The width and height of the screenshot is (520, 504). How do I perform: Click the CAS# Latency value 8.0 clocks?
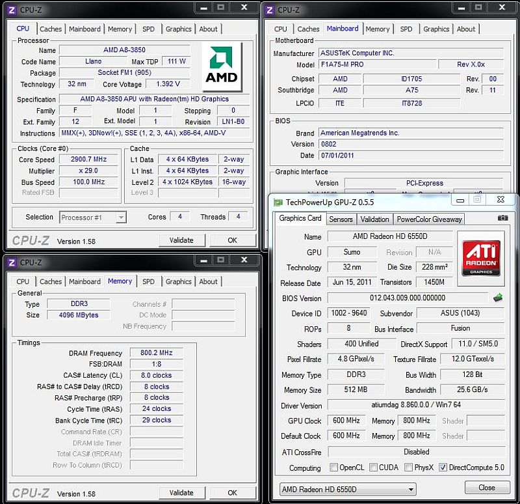[157, 375]
